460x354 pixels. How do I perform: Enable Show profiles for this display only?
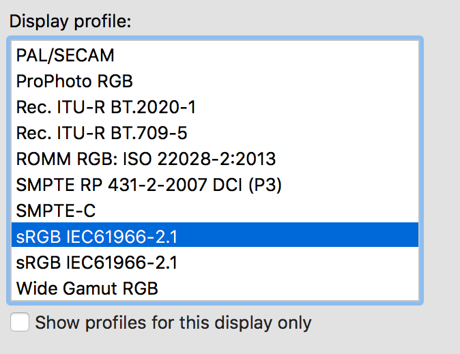(x=20, y=322)
